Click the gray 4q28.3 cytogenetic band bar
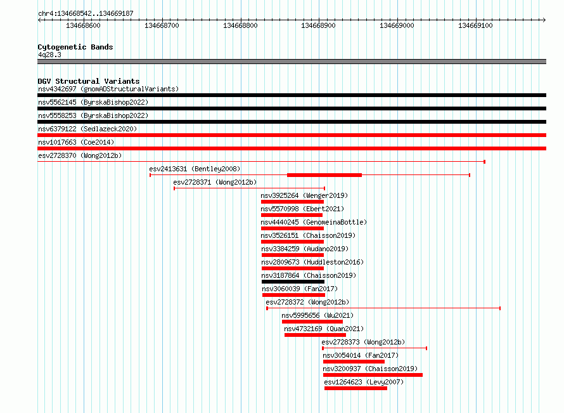 click(292, 62)
